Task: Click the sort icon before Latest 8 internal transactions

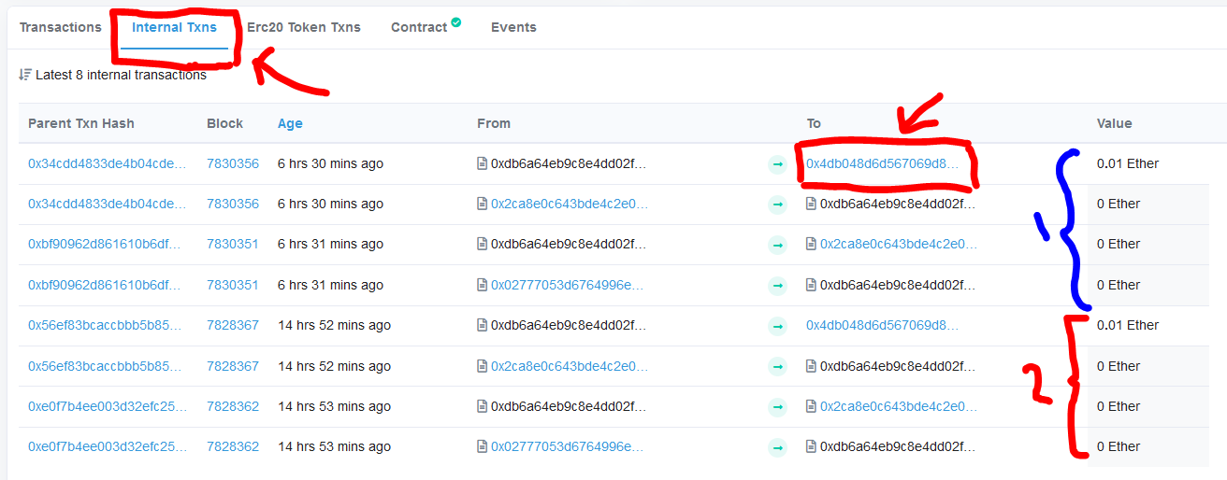Action: coord(25,74)
